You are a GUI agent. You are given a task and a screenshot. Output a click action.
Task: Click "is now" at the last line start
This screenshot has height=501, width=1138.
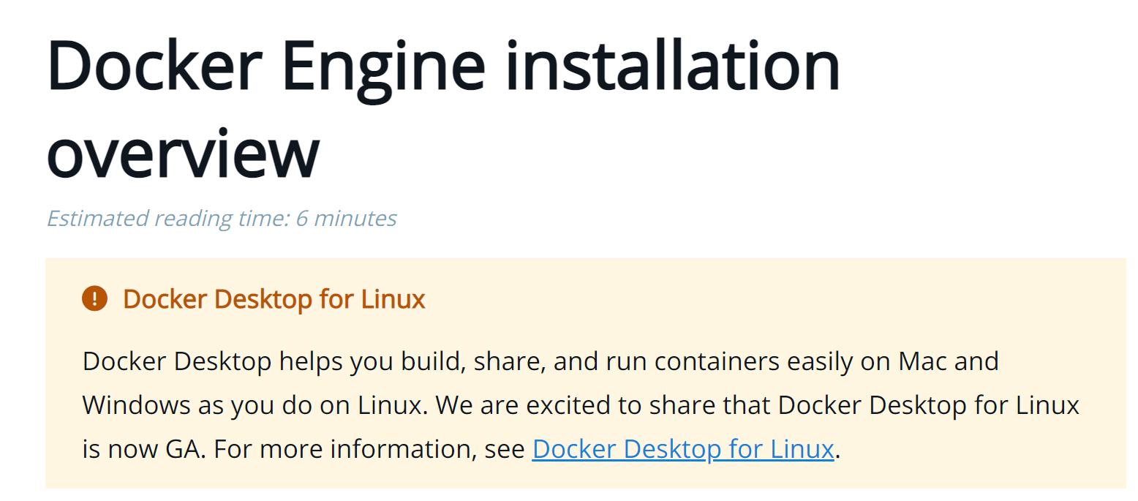click(x=116, y=448)
